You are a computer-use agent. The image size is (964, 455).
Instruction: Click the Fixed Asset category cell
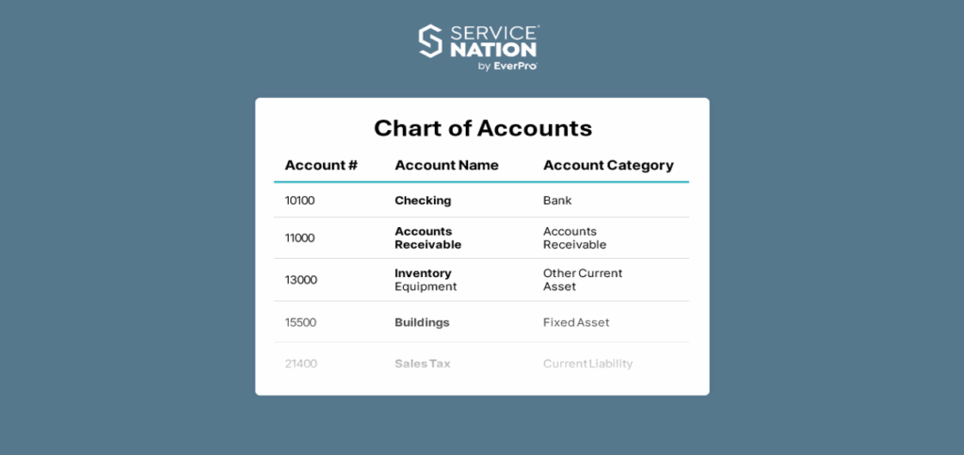576,322
